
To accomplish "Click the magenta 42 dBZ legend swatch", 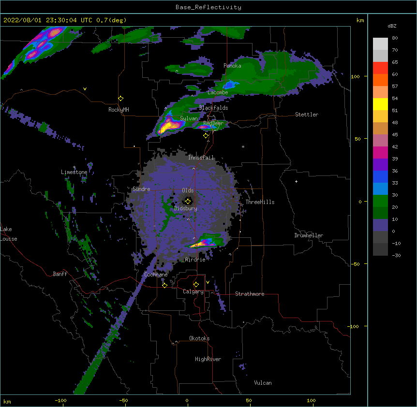I will tap(380, 152).
